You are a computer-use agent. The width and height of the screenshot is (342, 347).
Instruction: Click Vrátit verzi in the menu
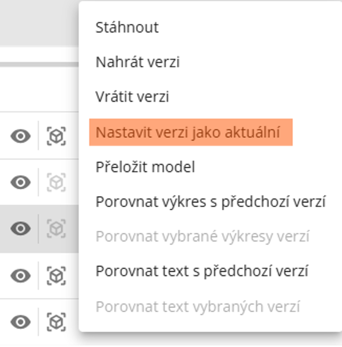pyautogui.click(x=132, y=96)
